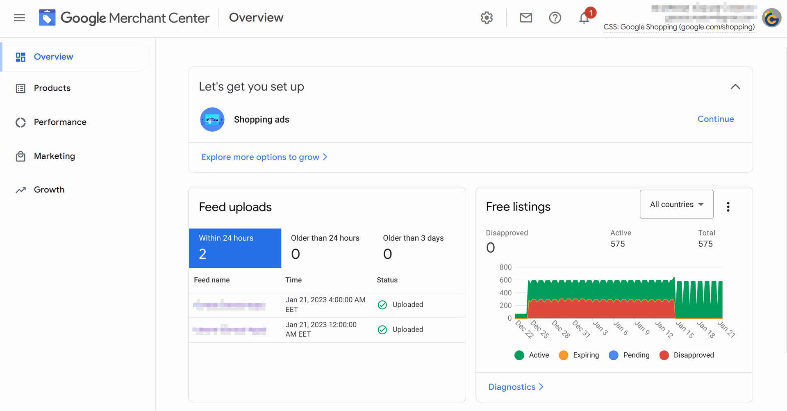Select the Within 24 hours tab

(235, 248)
